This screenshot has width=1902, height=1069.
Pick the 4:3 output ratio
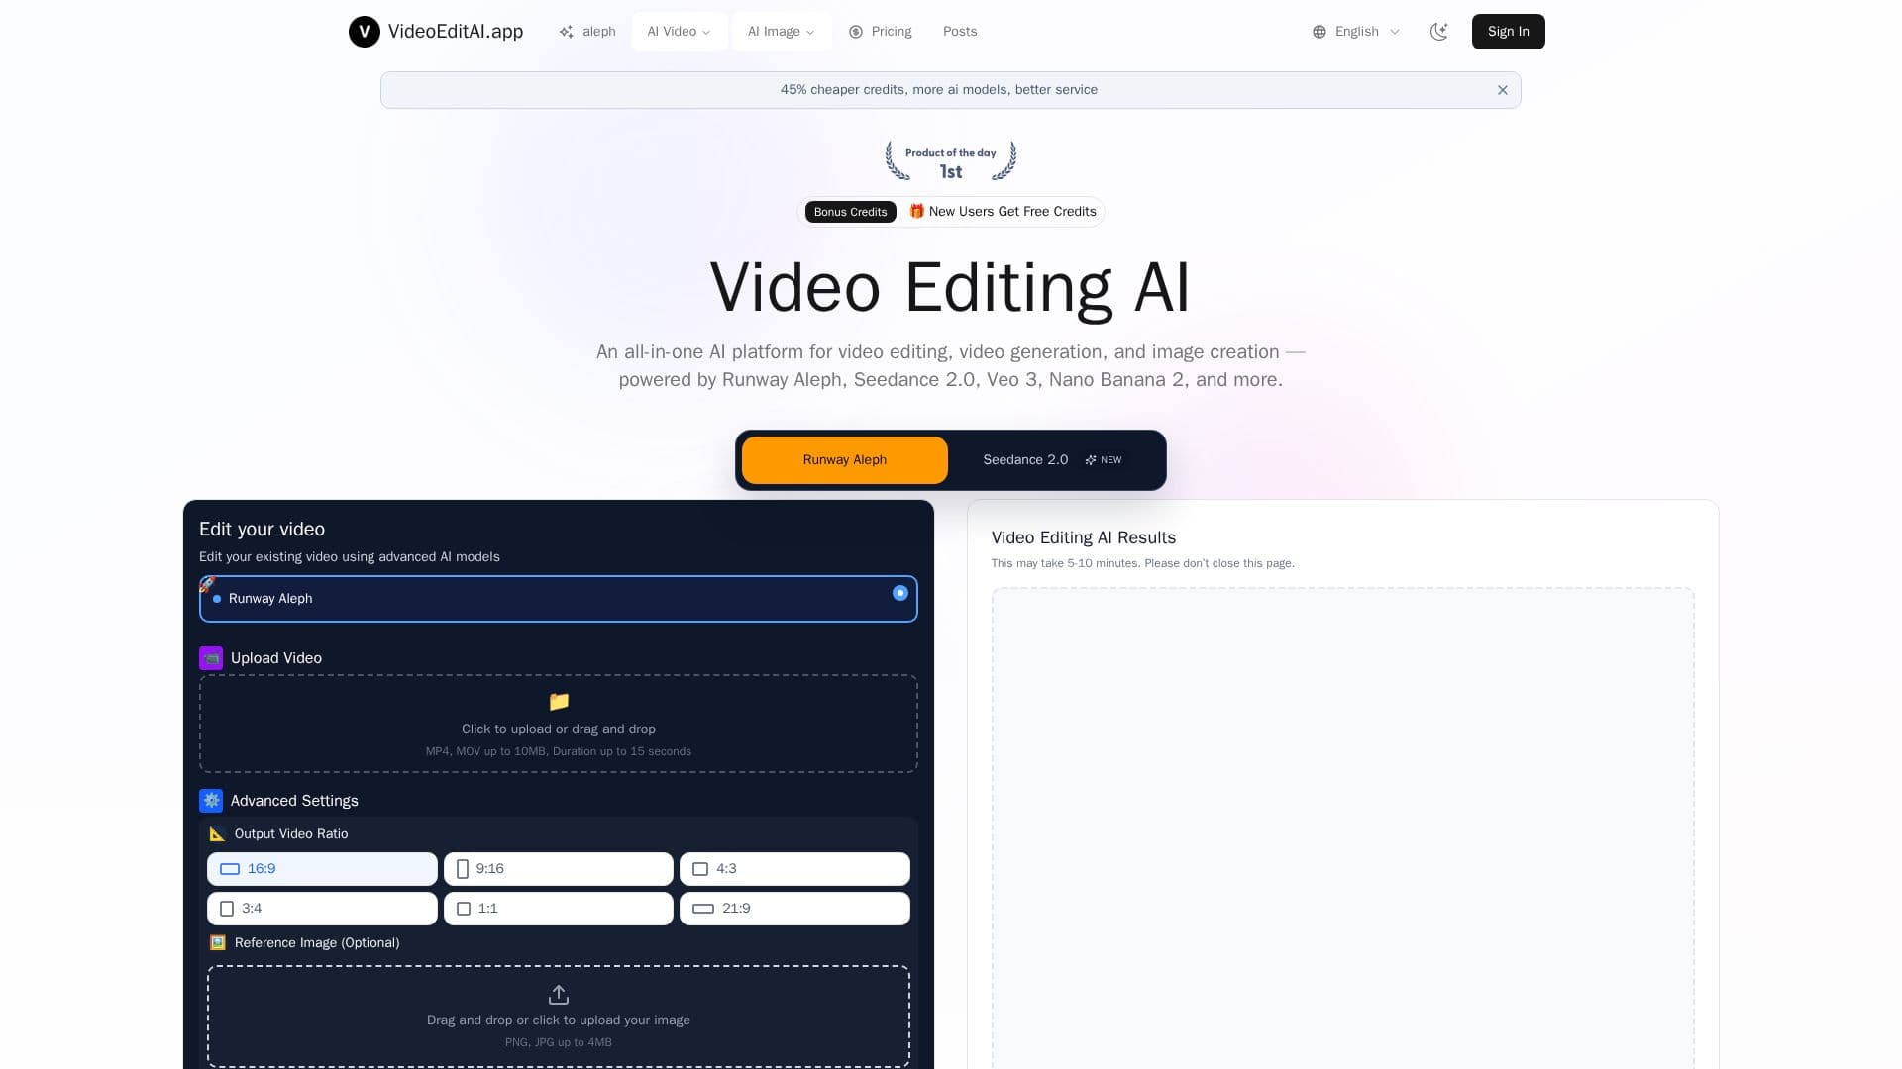tap(794, 869)
